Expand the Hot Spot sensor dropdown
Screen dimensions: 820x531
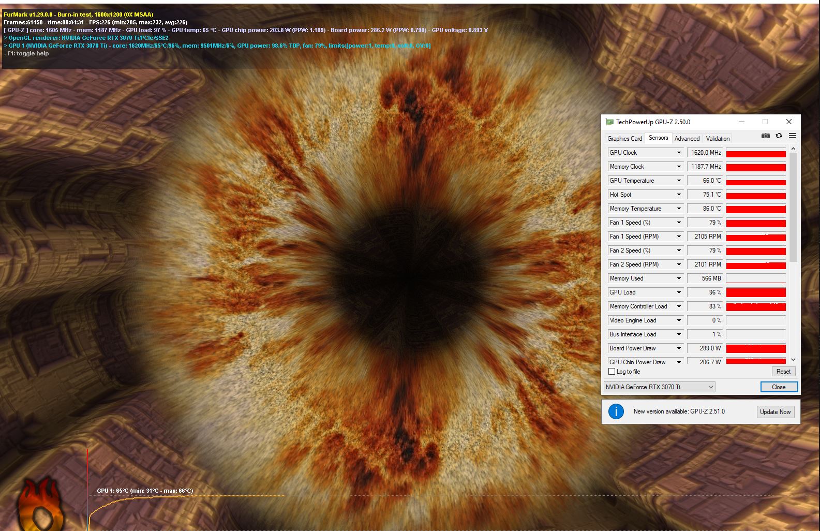[x=679, y=195]
